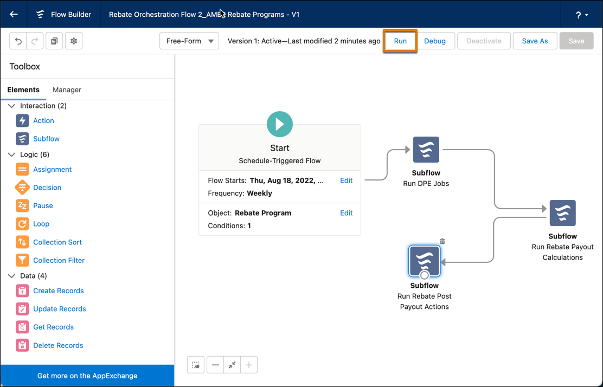Select the Decision element icon
The image size is (603, 387).
(x=22, y=188)
